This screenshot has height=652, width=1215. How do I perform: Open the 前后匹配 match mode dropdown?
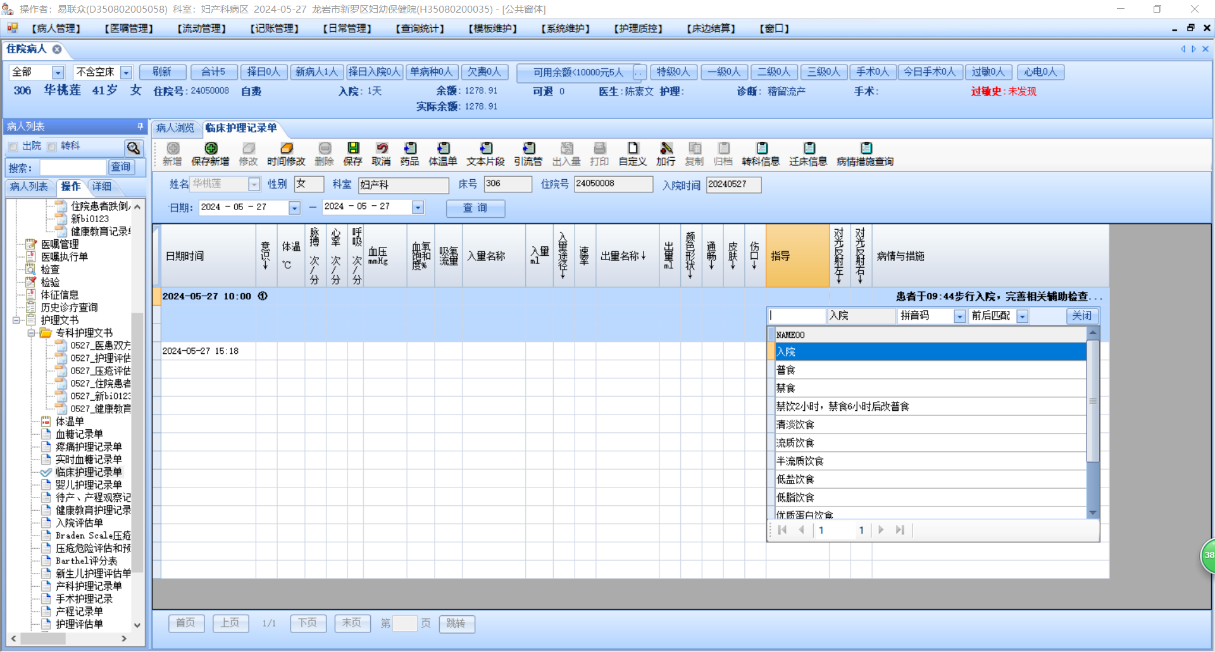(1022, 317)
